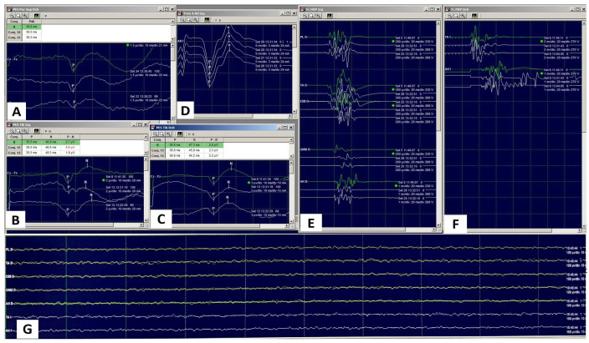Click vertical scrollbar thumb of Tc MEP Izq graph
This screenshot has width=589, height=343.
[438, 77]
